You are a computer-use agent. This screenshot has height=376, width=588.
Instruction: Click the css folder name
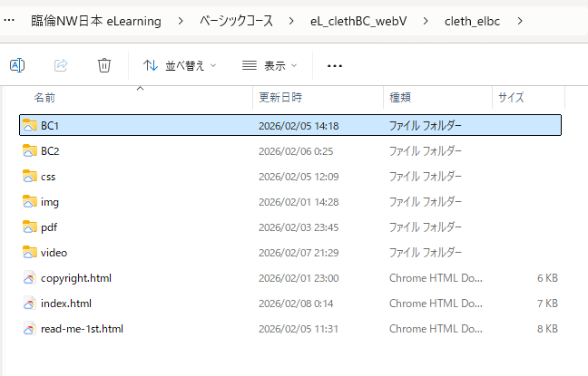[48, 177]
